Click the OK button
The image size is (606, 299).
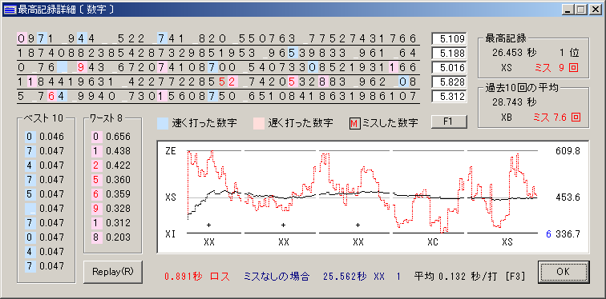[563, 272]
